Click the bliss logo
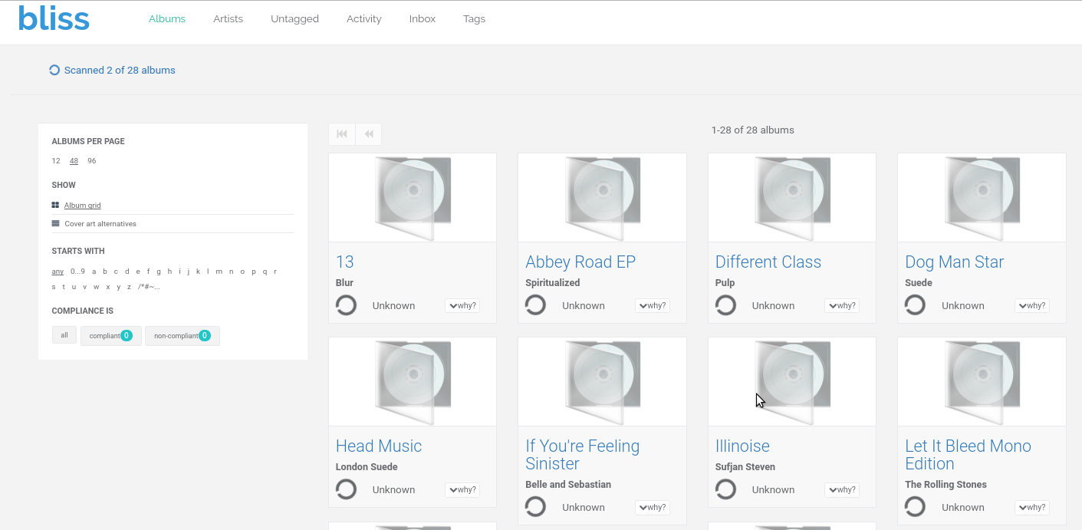Viewport: 1082px width, 530px height. (x=54, y=18)
